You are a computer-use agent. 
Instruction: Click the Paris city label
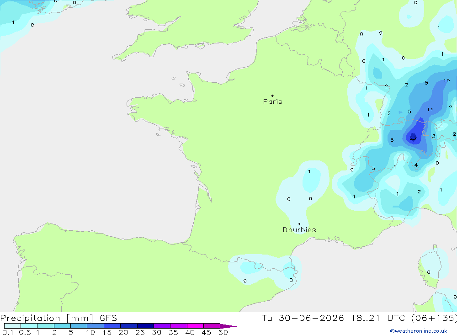(x=272, y=101)
